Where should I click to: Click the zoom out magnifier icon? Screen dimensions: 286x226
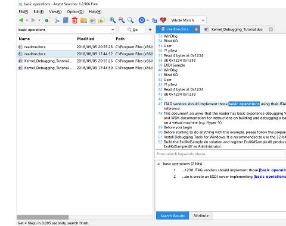[x=122, y=20]
